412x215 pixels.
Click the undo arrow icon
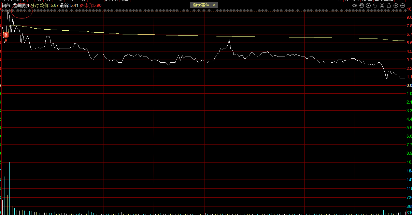coord(375,6)
